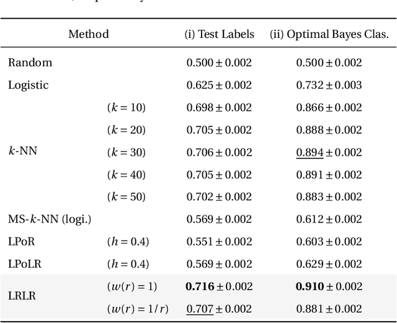
Task: Click the LRLR method label
Action: [22, 296]
